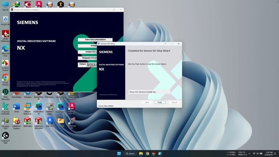Open the yellow folder desktop icon

tap(61, 122)
